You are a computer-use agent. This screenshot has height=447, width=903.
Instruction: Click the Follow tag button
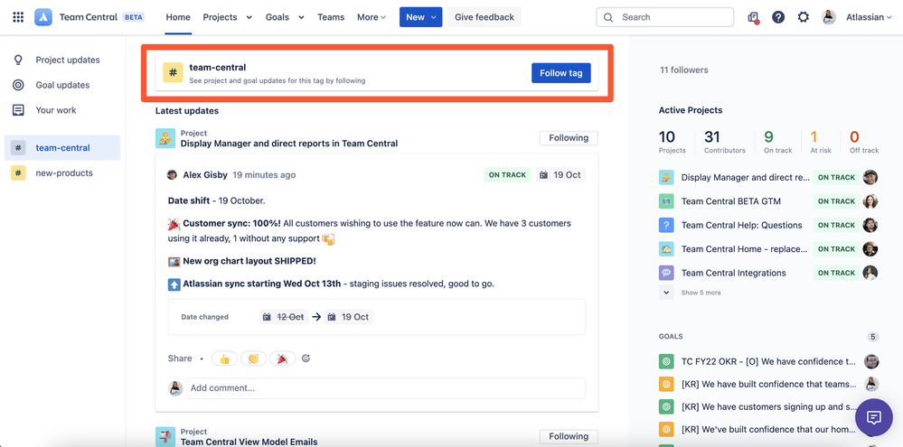pos(561,73)
